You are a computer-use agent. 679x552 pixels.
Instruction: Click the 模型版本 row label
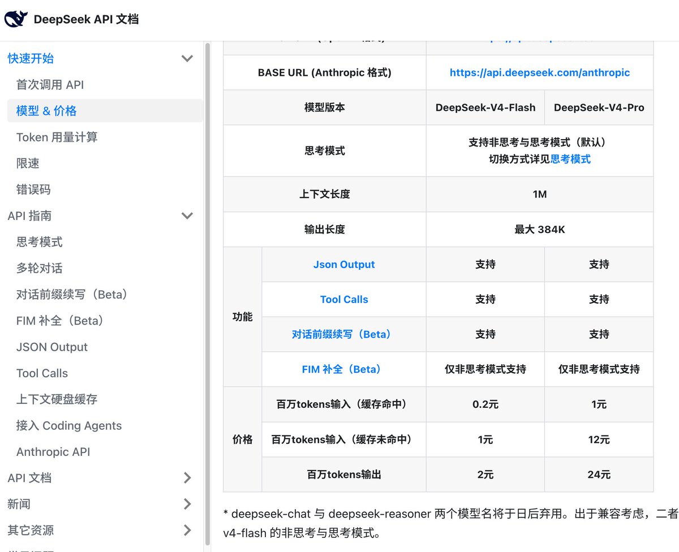tap(325, 107)
